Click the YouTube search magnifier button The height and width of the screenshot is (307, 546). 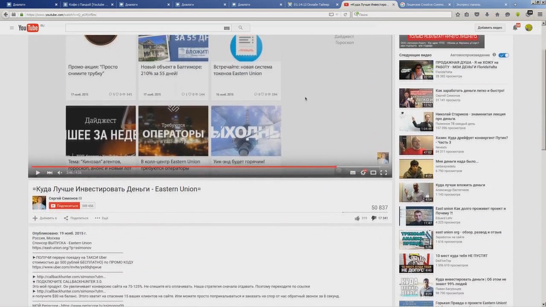point(241,28)
